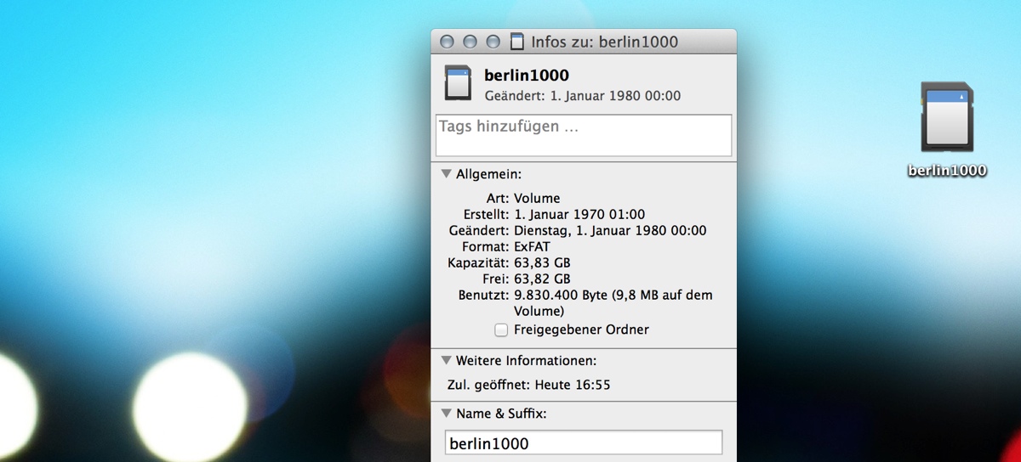Click the berlin1000 name text field
Image resolution: width=1021 pixels, height=462 pixels.
584,443
